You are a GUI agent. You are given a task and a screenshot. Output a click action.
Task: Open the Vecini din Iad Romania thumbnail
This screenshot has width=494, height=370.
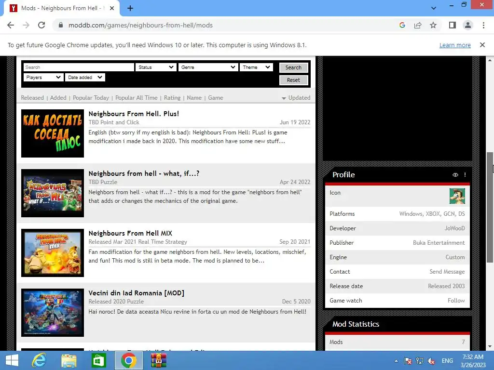point(53,313)
